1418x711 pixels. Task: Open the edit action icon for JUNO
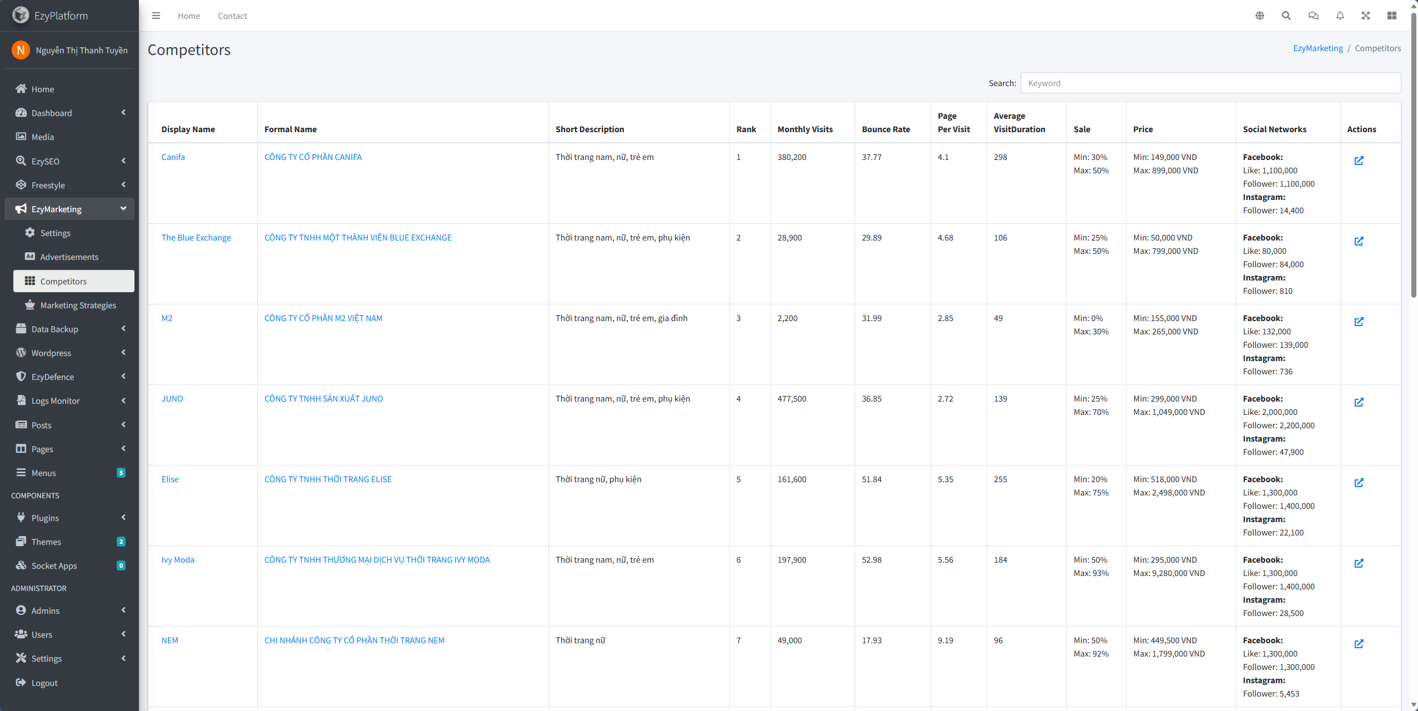(1359, 402)
